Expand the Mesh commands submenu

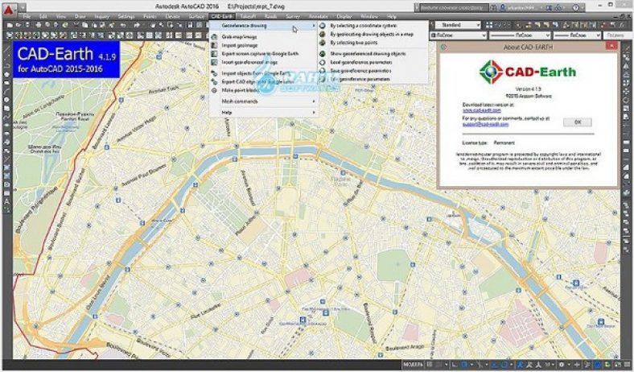point(263,101)
